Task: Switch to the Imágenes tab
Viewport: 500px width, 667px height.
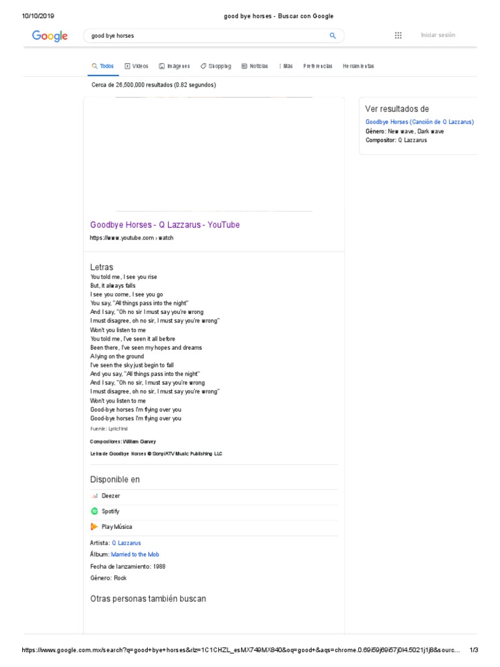Action: click(x=174, y=66)
